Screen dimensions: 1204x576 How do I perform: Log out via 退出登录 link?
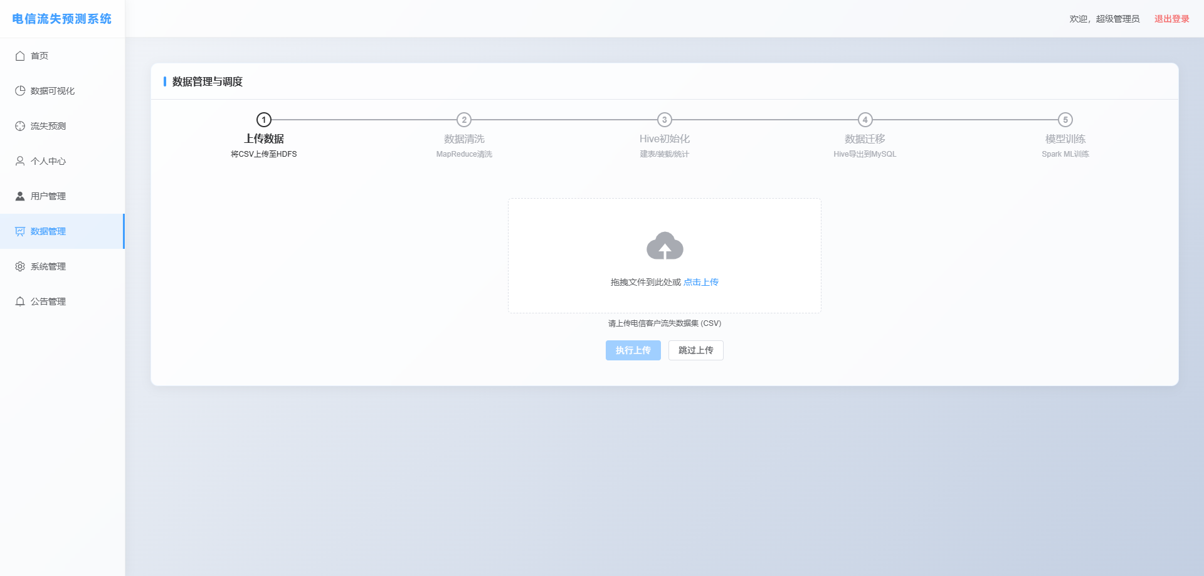click(1171, 19)
